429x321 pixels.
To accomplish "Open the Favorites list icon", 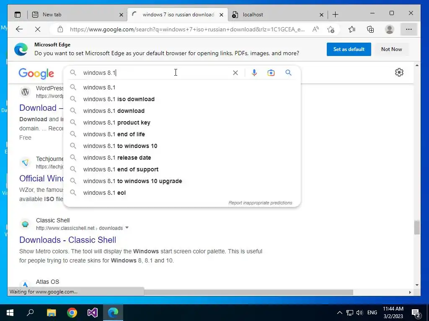I will point(352,29).
